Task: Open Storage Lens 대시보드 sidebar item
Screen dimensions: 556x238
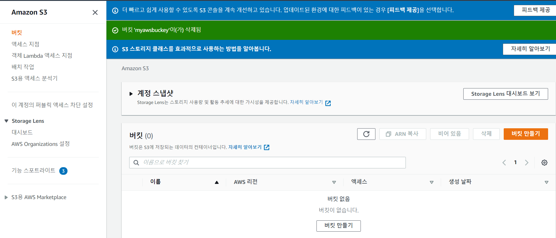Action: pyautogui.click(x=22, y=132)
